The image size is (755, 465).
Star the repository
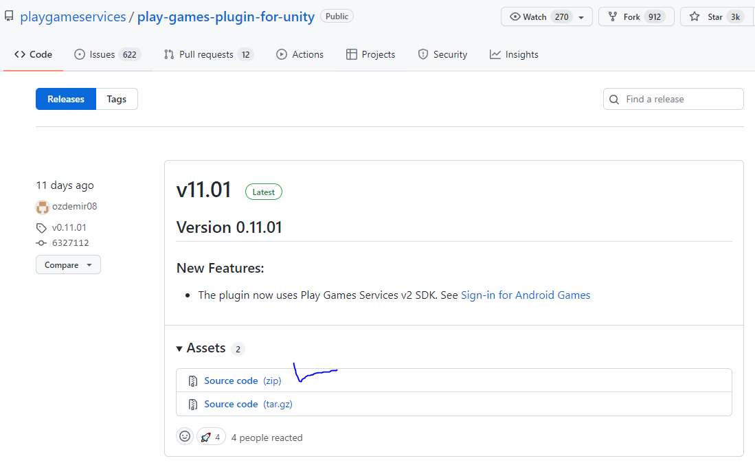coord(717,17)
